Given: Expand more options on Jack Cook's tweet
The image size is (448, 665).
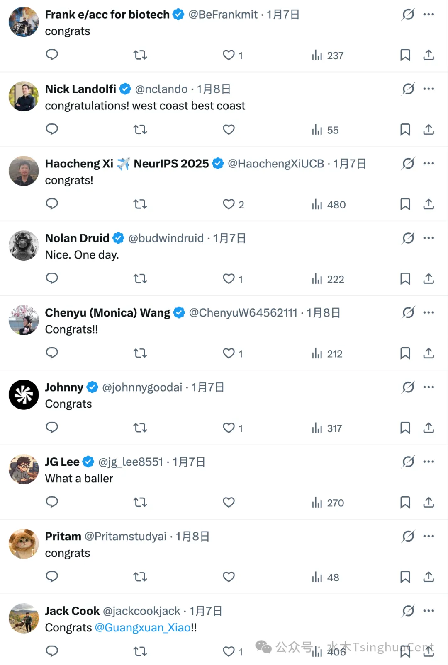Looking at the screenshot, I should tap(429, 611).
